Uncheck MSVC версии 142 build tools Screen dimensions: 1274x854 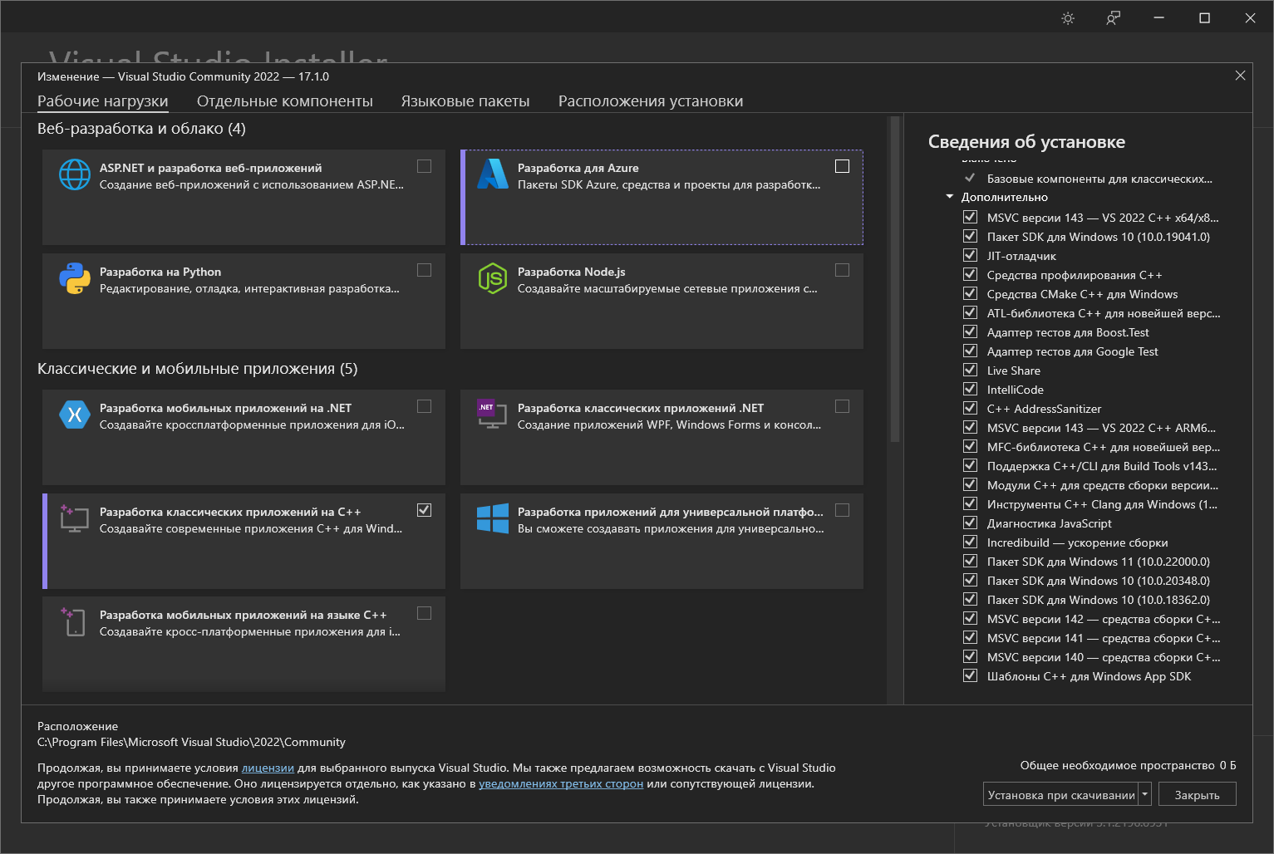(970, 618)
